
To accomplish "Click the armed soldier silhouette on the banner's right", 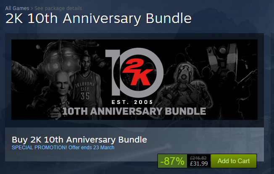I will (245, 91).
